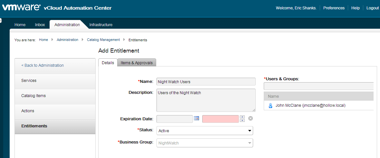
Task: Clear the expiration date with X icon
Action: click(251, 118)
